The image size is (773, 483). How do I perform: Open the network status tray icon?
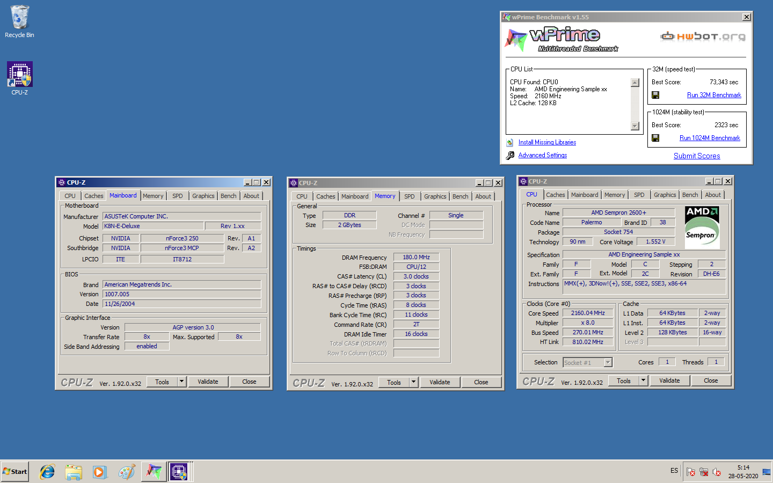[x=704, y=472]
